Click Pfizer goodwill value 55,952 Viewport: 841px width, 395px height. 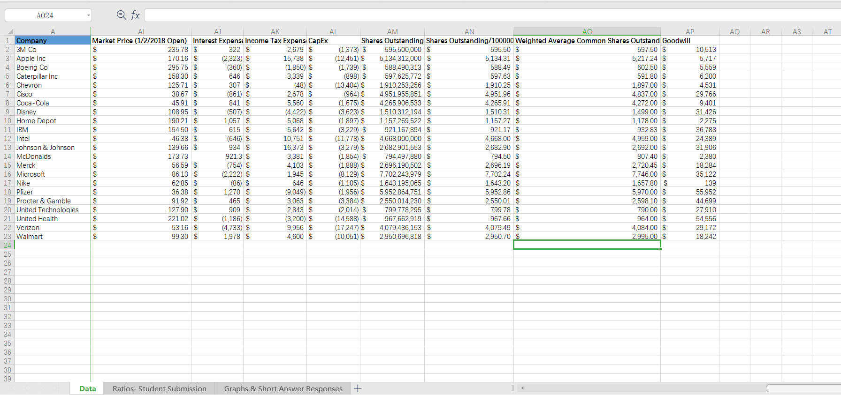click(x=690, y=192)
